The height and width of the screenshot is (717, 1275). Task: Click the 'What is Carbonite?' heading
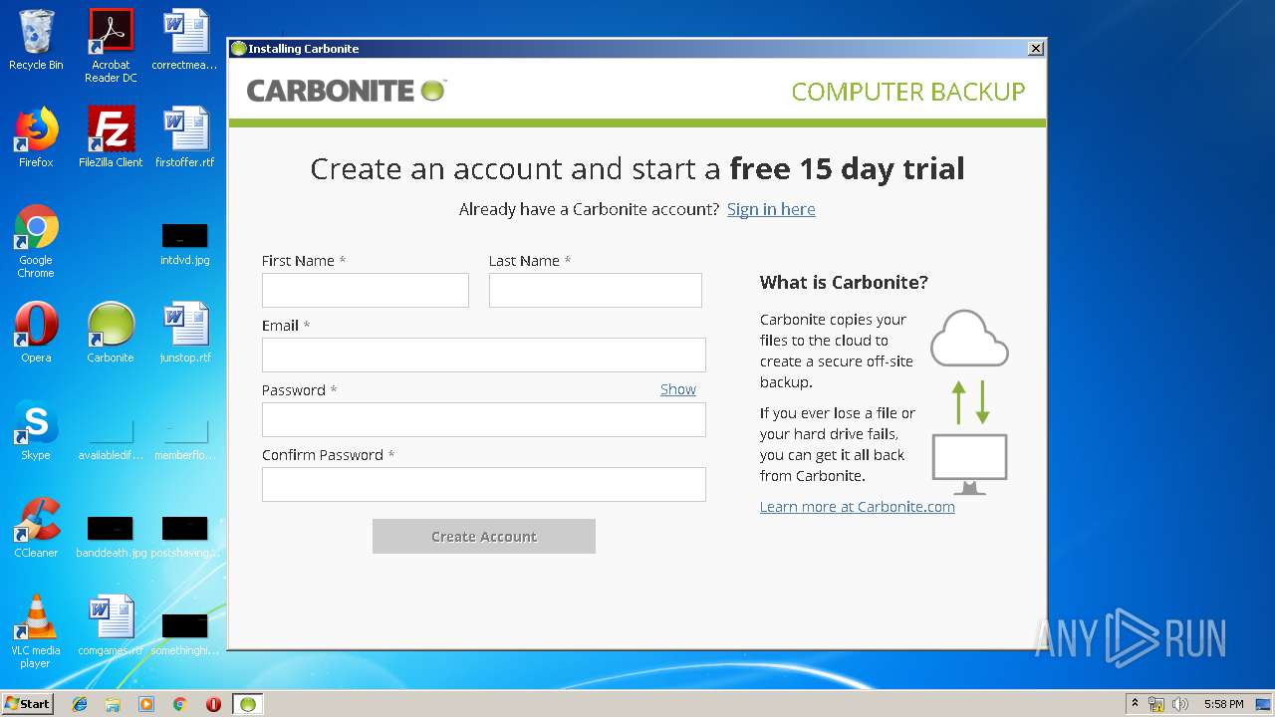(x=844, y=283)
